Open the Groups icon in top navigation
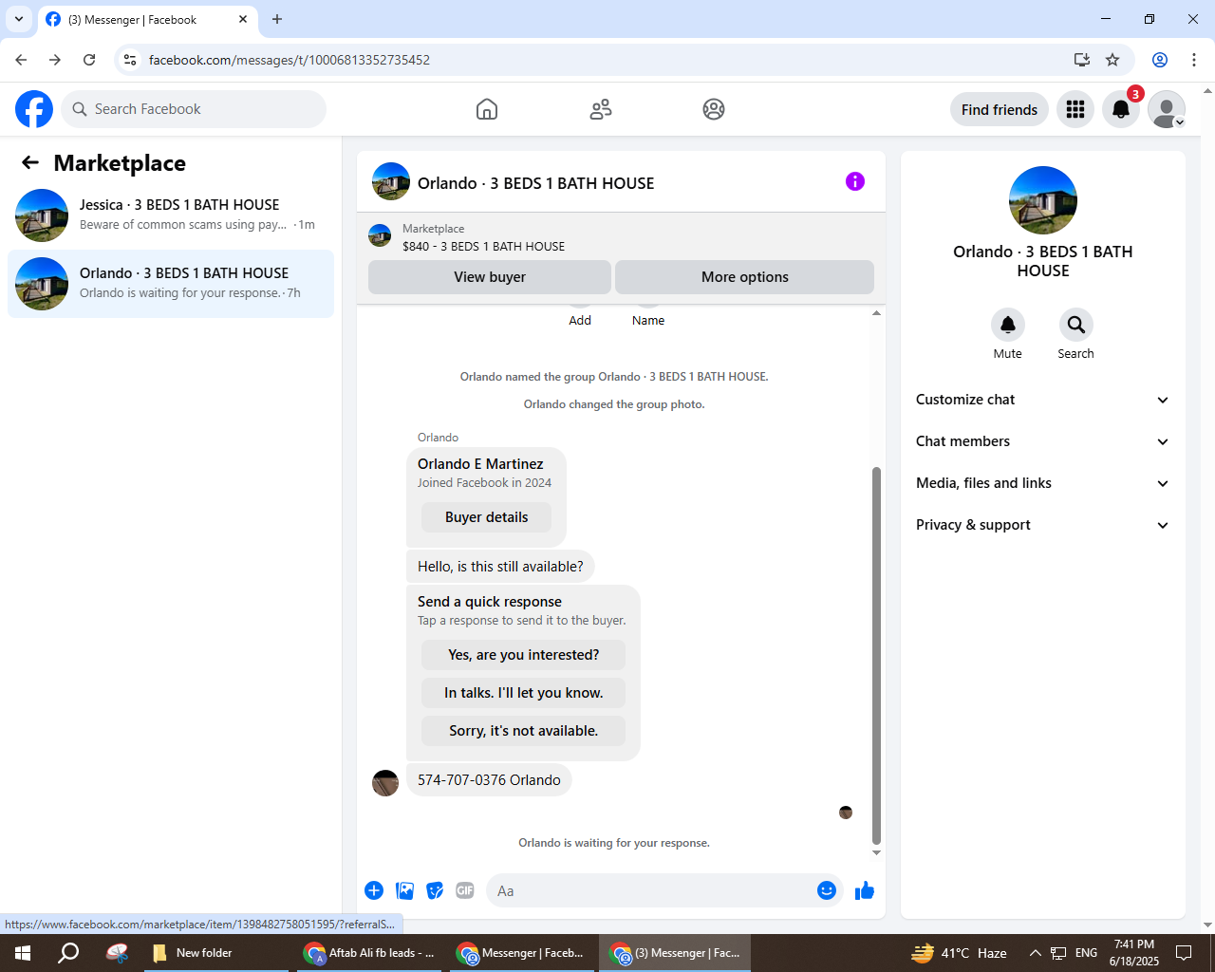The image size is (1215, 972). tap(714, 109)
